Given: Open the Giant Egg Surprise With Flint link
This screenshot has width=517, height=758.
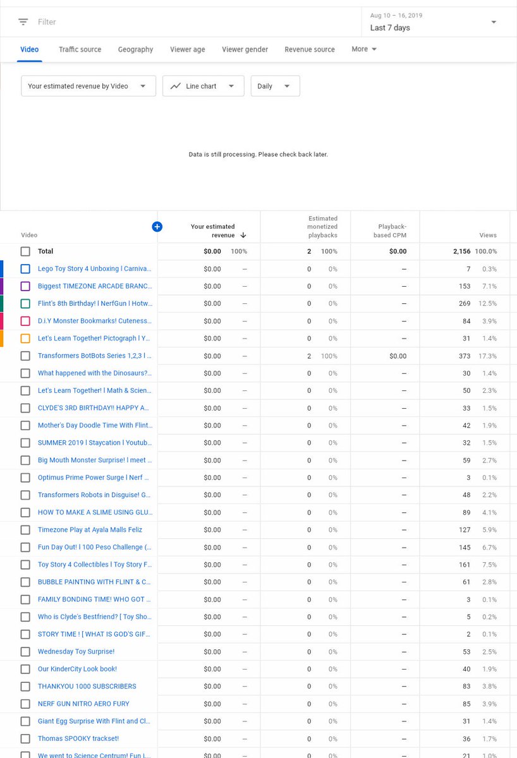Looking at the screenshot, I should [95, 721].
